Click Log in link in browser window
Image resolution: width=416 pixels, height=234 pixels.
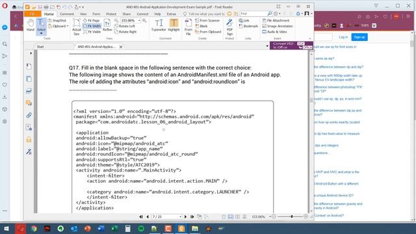[x=343, y=37]
